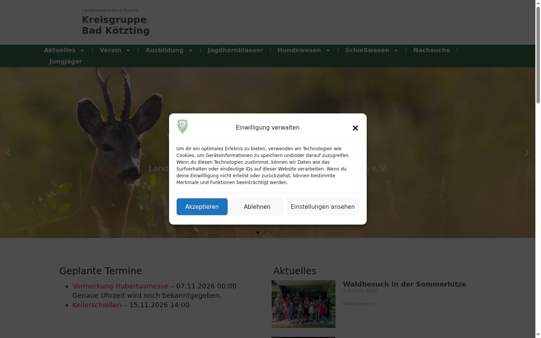Open the Verein menu item
The image size is (541, 338).
click(x=110, y=50)
